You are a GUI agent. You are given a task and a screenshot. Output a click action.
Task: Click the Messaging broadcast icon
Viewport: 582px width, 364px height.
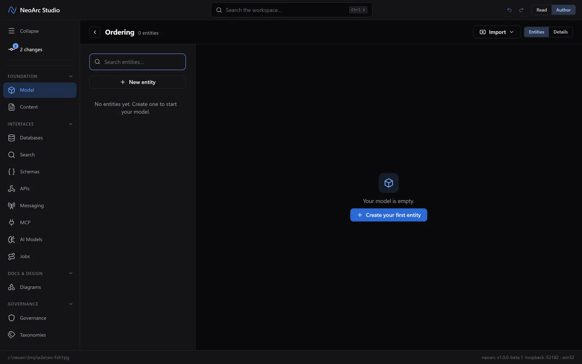(x=12, y=206)
